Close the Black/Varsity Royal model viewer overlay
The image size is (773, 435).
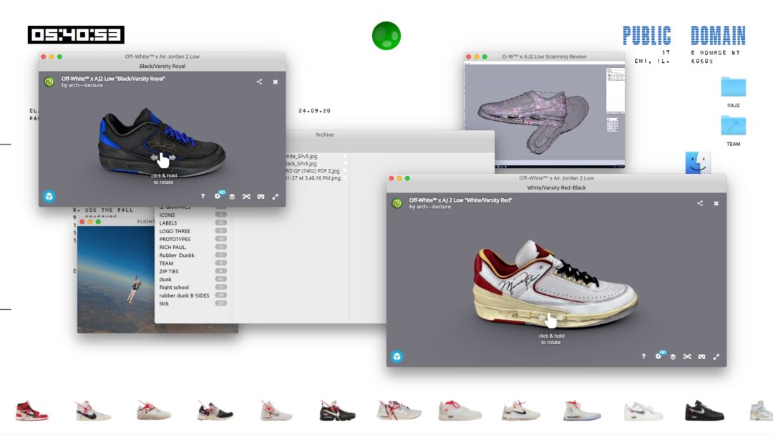pyautogui.click(x=276, y=82)
